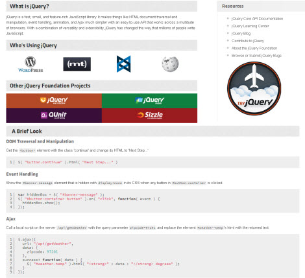The image size is (305, 278).
Task: Click the Try jQuery airplane badge
Action: pos(254,88)
